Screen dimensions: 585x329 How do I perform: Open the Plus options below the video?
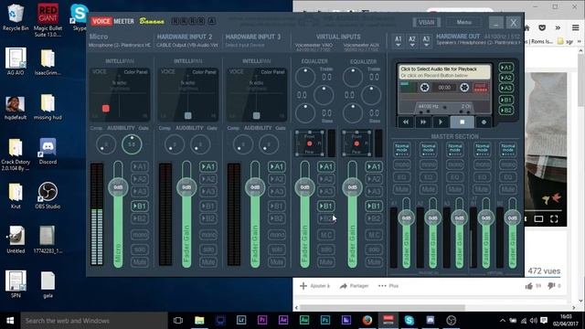click(x=388, y=286)
